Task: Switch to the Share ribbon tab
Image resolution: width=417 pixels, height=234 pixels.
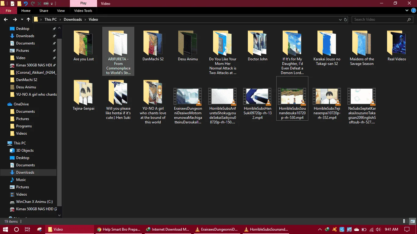Action: click(x=44, y=11)
